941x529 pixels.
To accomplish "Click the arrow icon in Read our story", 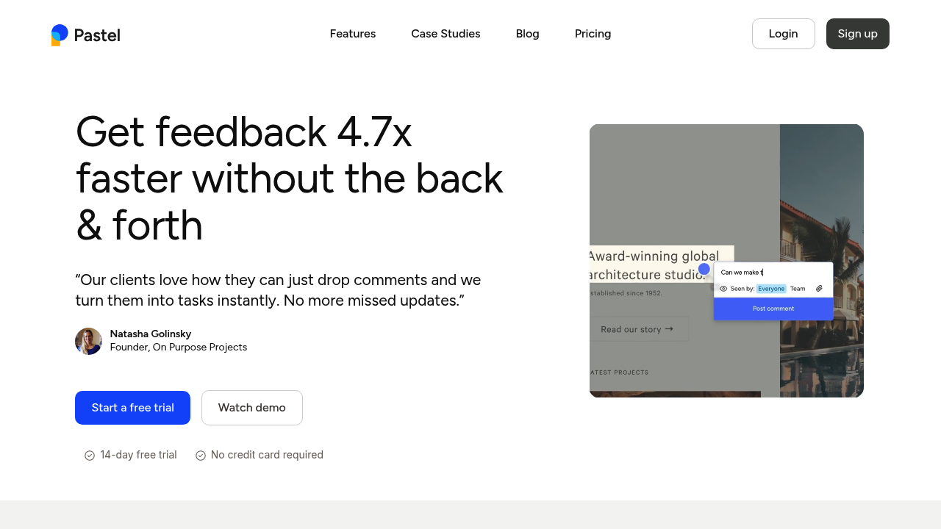I will tap(668, 328).
